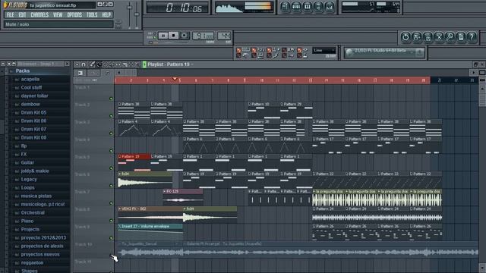
Task: Mute Track 2 using its green LED
Action: coord(111,116)
